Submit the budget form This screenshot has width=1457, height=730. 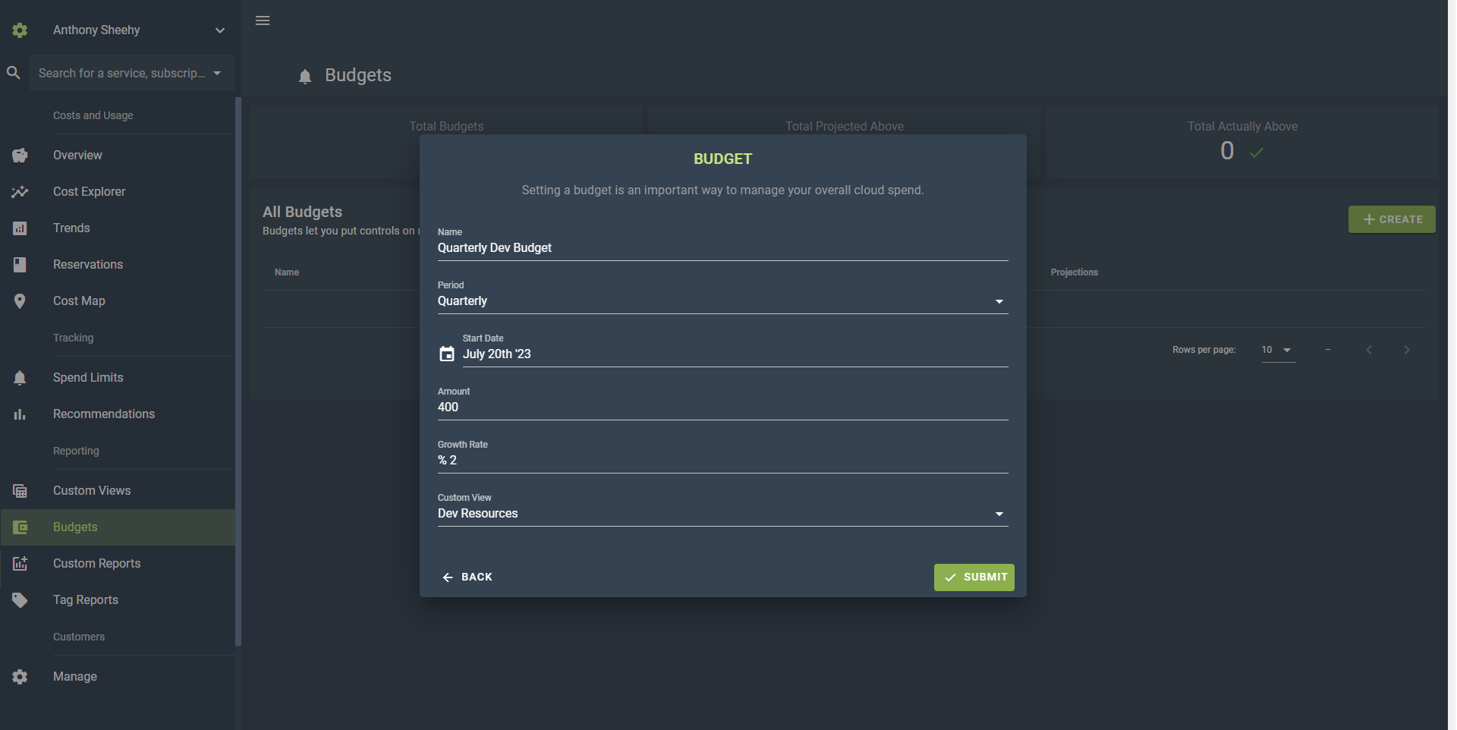[974, 577]
